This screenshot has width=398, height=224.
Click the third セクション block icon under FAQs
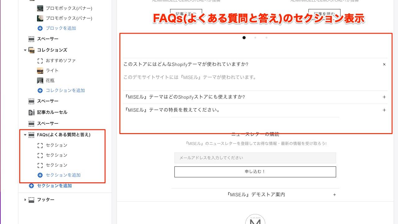click(x=40, y=165)
